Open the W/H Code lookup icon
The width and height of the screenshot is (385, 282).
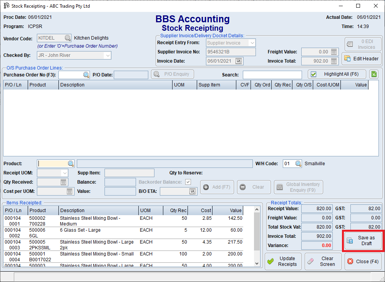pos(298,164)
